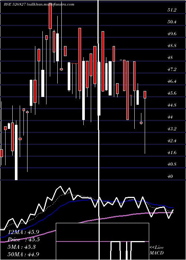Click the white vertical crosshair line
This screenshot has height=260, width=186.
coord(99,130)
